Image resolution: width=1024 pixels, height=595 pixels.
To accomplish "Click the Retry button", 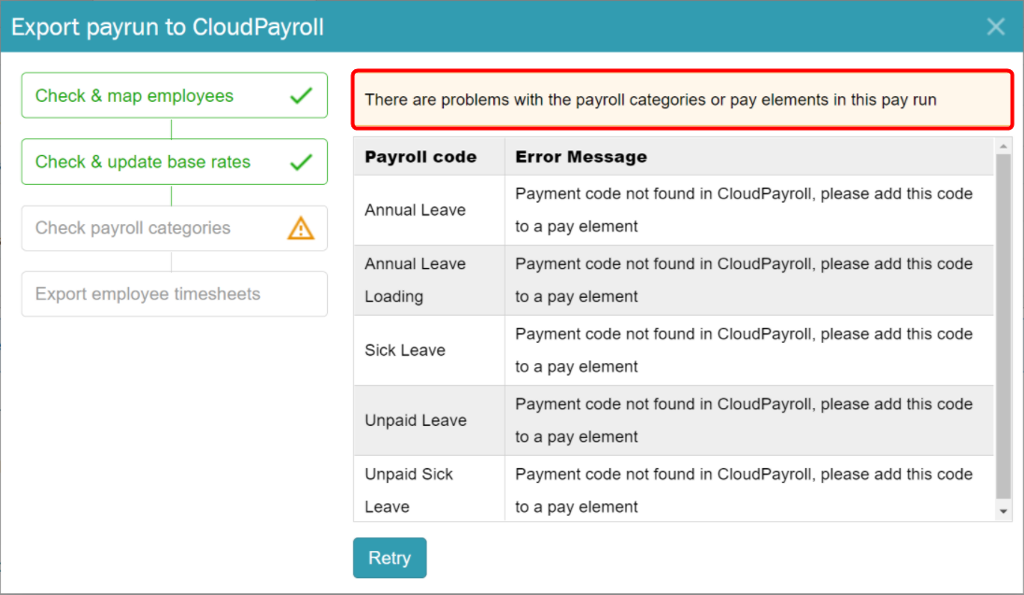I will pyautogui.click(x=390, y=558).
